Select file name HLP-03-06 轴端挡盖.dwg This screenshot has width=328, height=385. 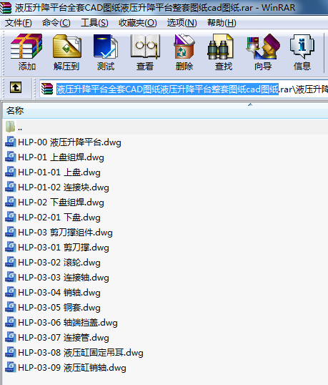pos(68,323)
